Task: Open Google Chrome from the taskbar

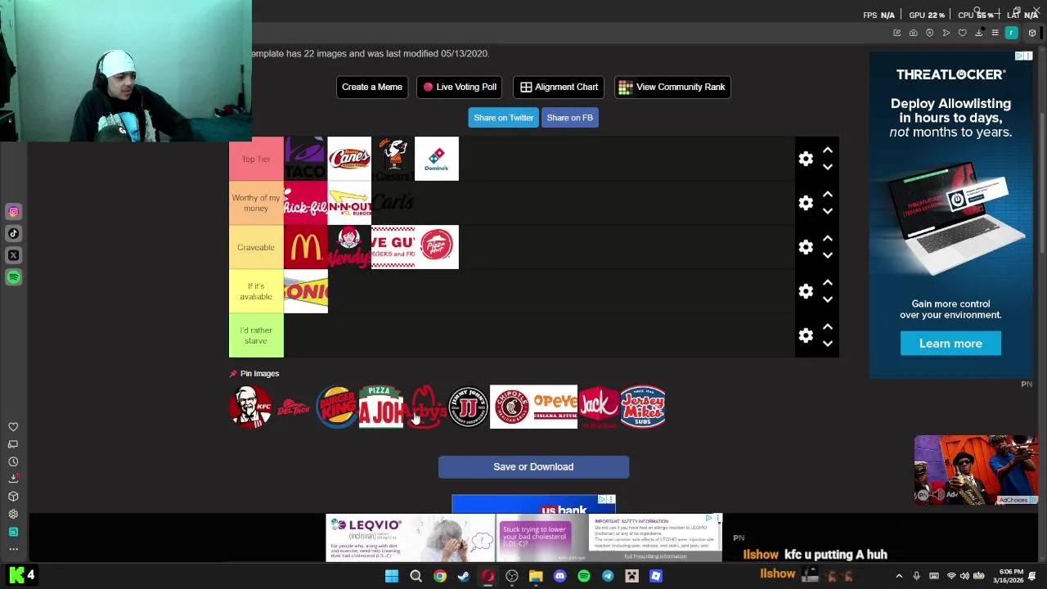Action: coord(440,576)
